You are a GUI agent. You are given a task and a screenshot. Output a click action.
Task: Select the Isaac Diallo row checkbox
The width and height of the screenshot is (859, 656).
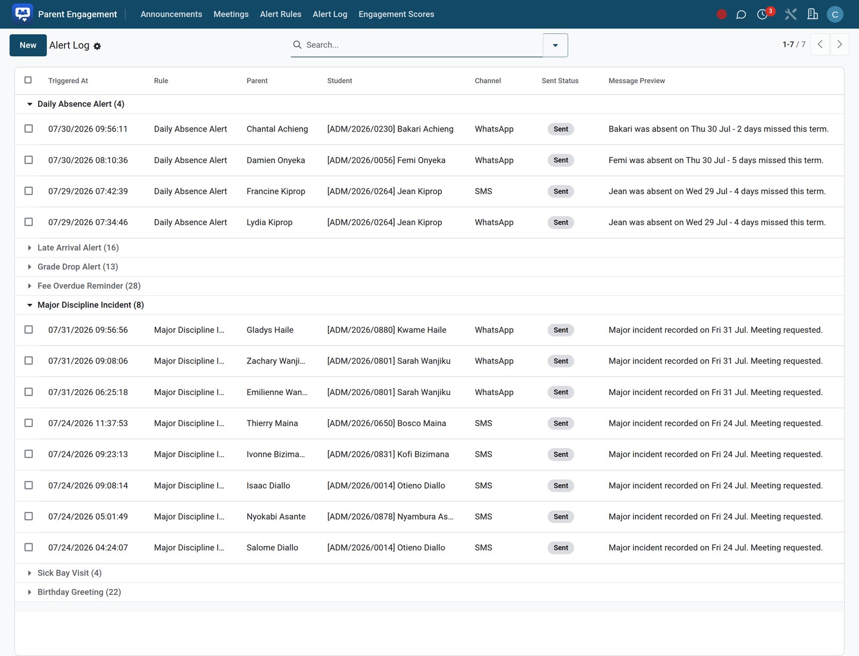tap(28, 485)
